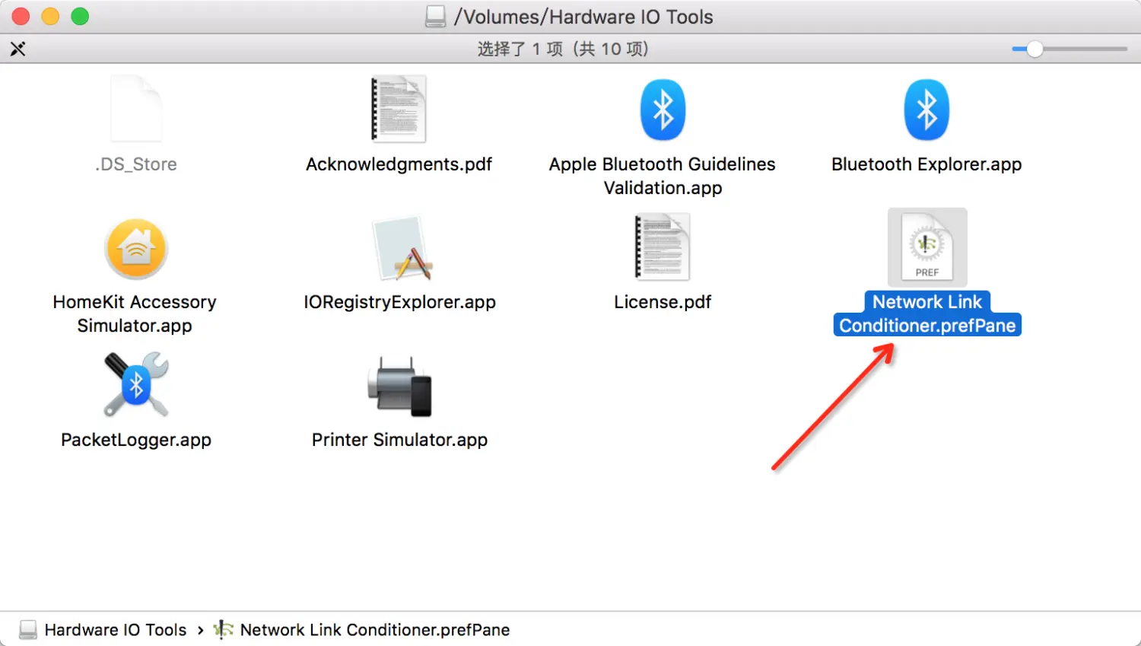
Task: Click the Printer Simulator.app filename label
Action: (399, 440)
